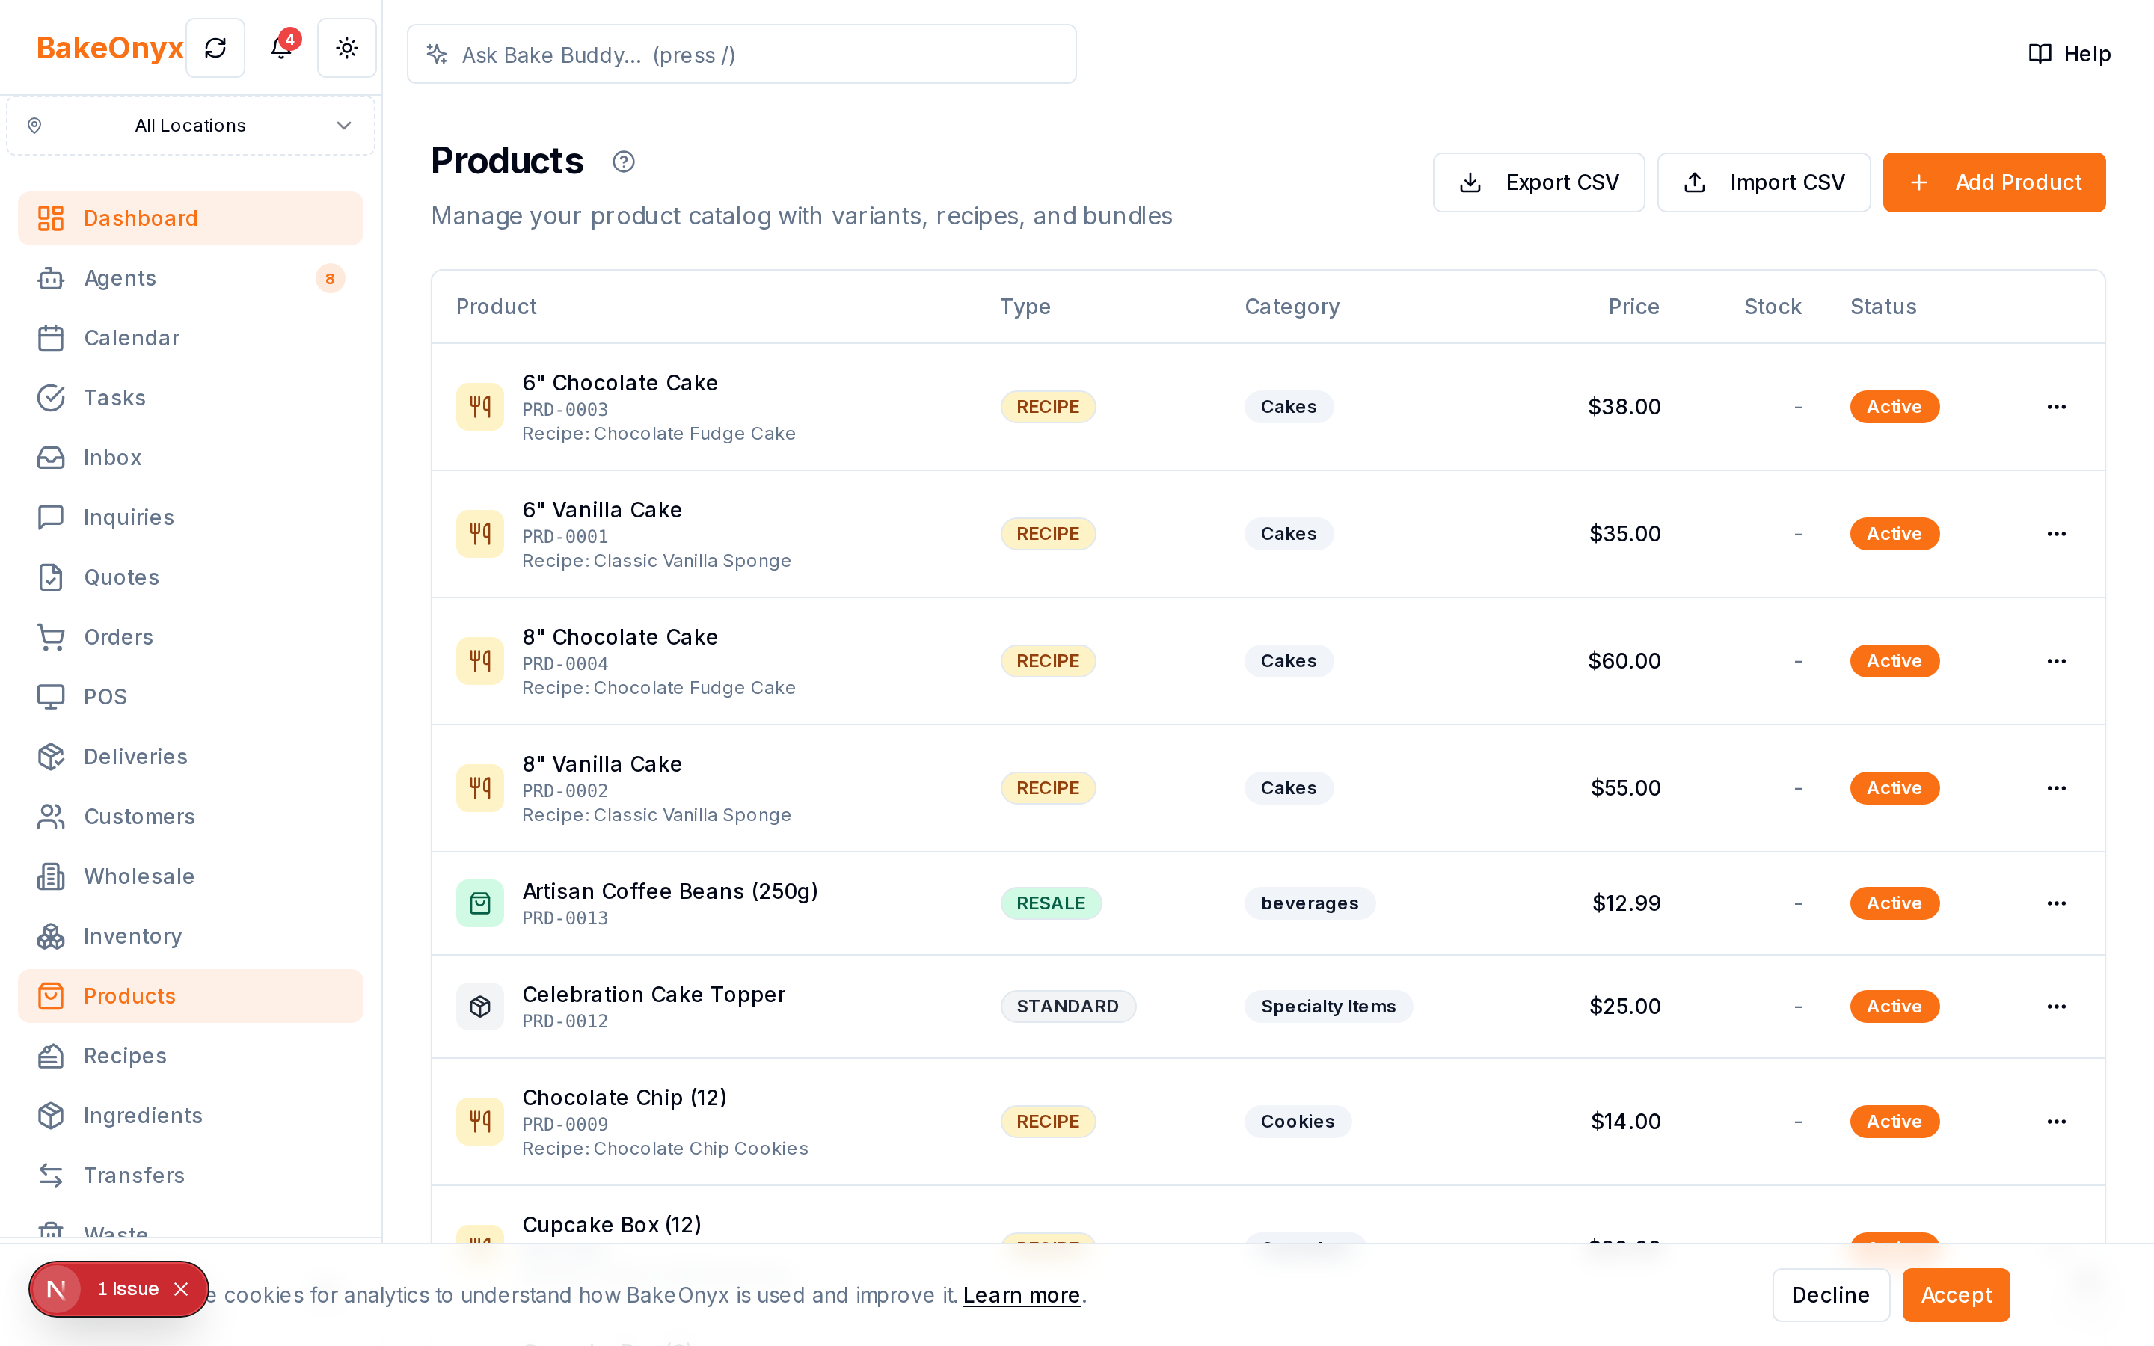Open the Orders cart icon in sidebar
Image resolution: width=2154 pixels, height=1346 pixels.
point(51,637)
